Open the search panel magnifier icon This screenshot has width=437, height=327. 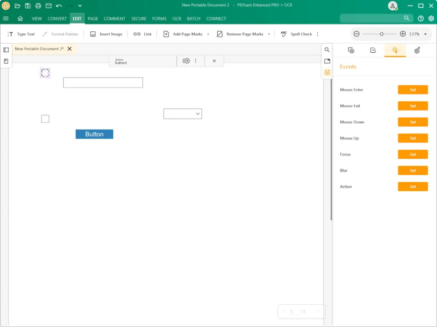coord(327,50)
